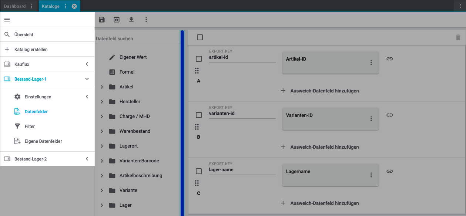Toggle the hamburger menu icon
Image resolution: width=466 pixels, height=216 pixels.
[x=7, y=20]
